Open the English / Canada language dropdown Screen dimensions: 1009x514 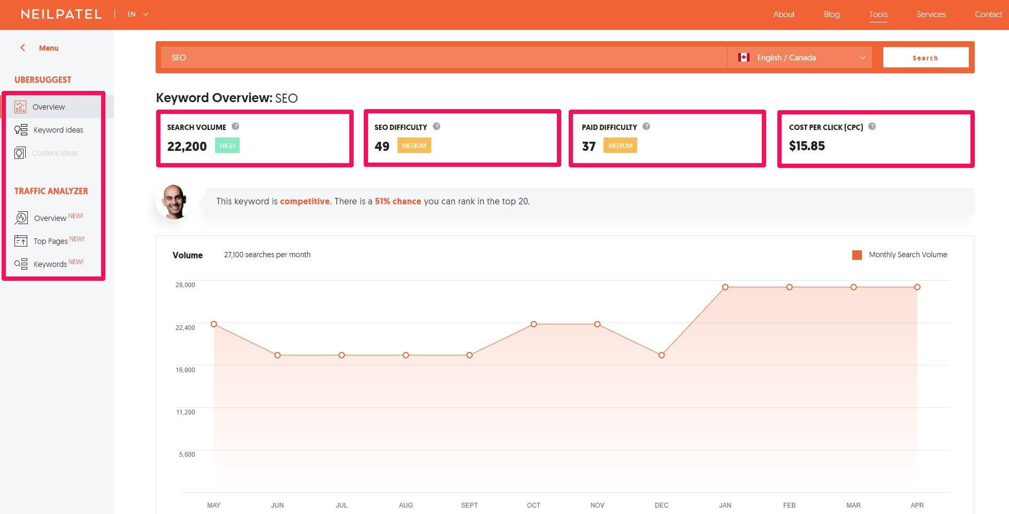pos(800,57)
